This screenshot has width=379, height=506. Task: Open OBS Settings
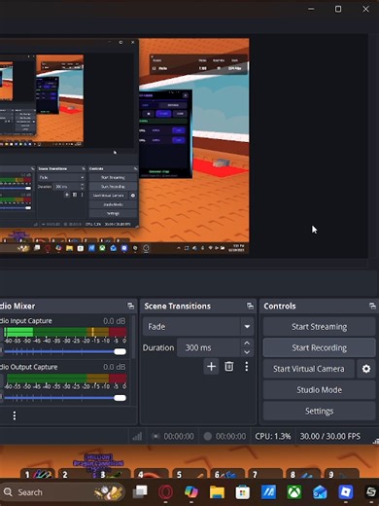319,411
